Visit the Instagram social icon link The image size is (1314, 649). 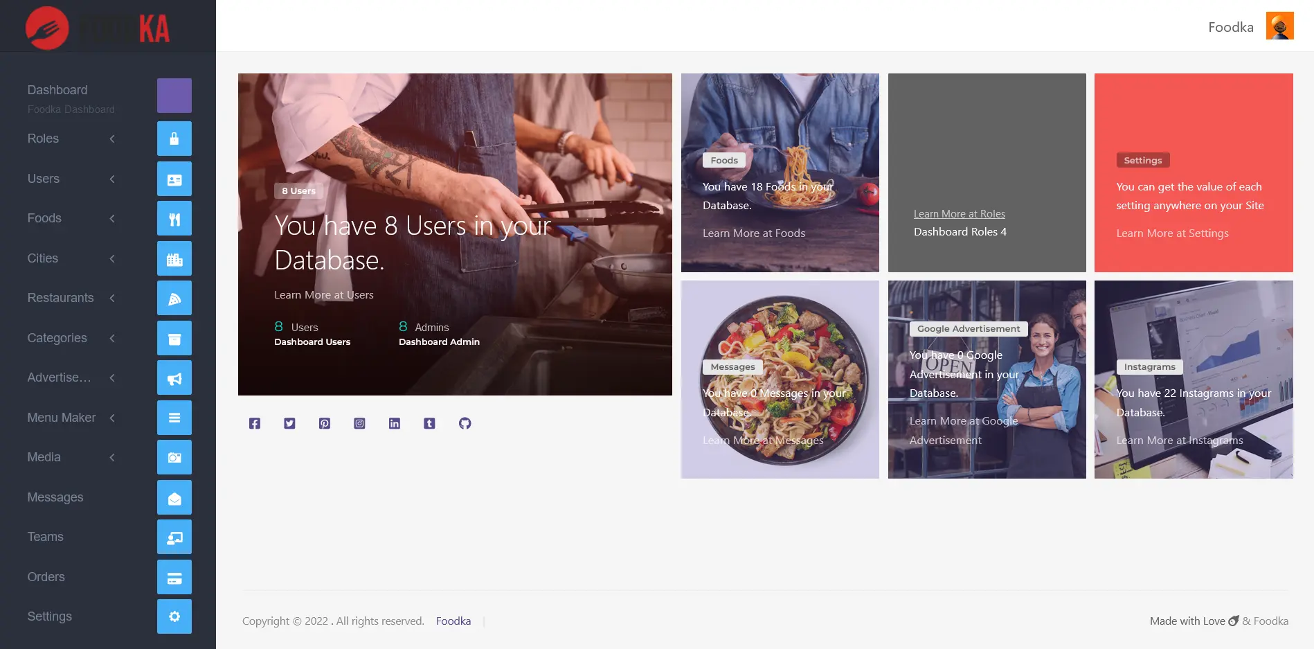click(x=359, y=423)
